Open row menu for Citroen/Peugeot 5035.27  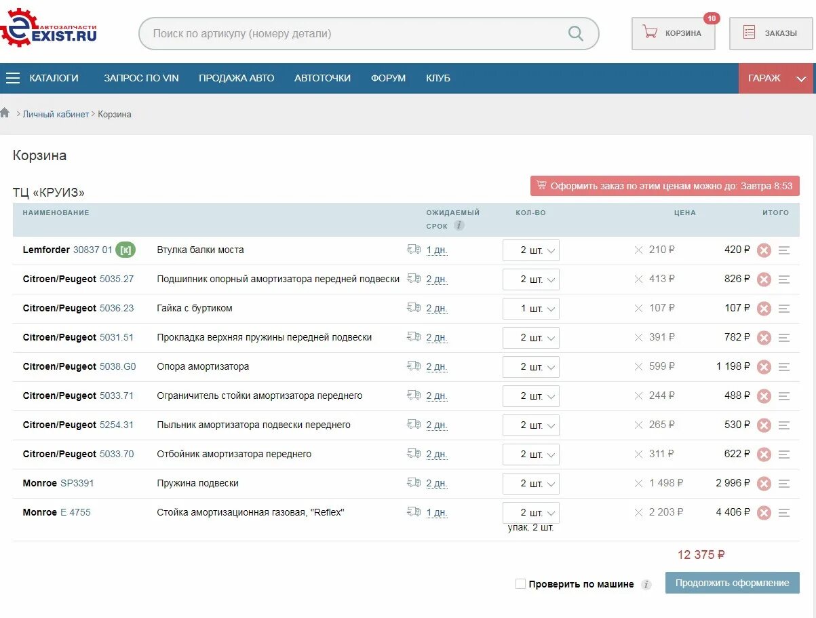pos(784,279)
